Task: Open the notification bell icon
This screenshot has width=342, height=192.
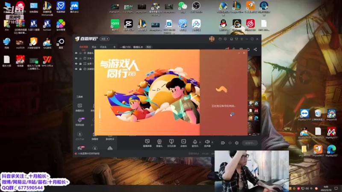Action: [248, 49]
